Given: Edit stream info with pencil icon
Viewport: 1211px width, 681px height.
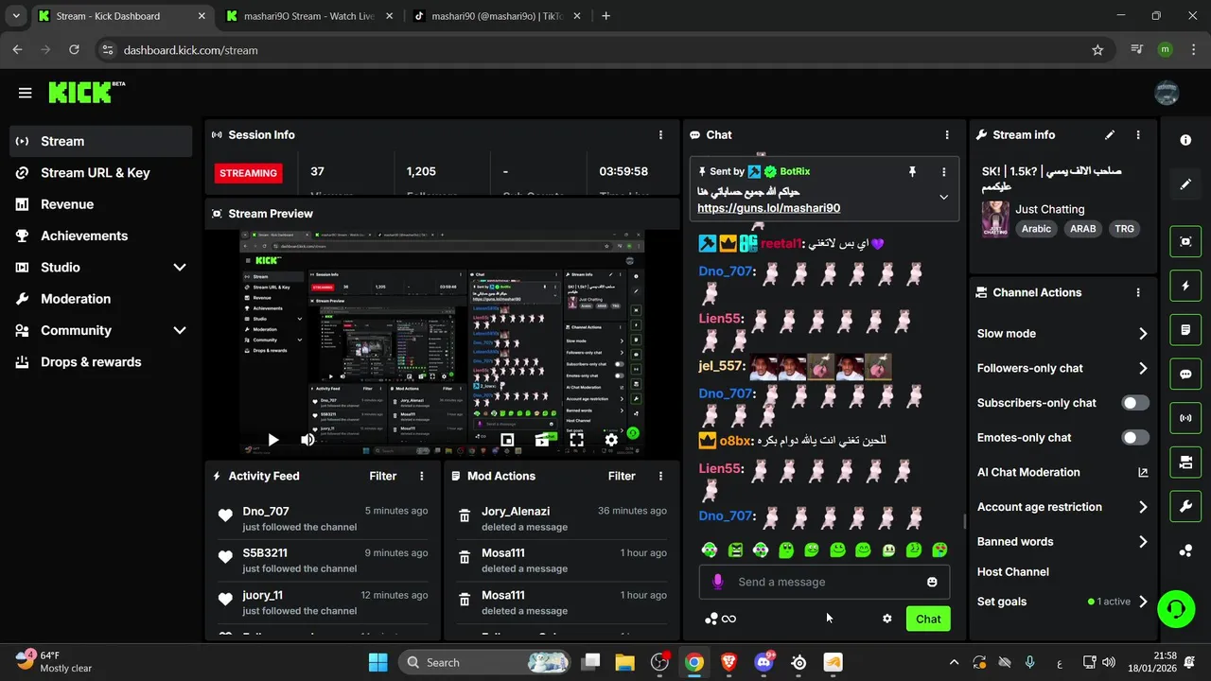Looking at the screenshot, I should [1110, 135].
